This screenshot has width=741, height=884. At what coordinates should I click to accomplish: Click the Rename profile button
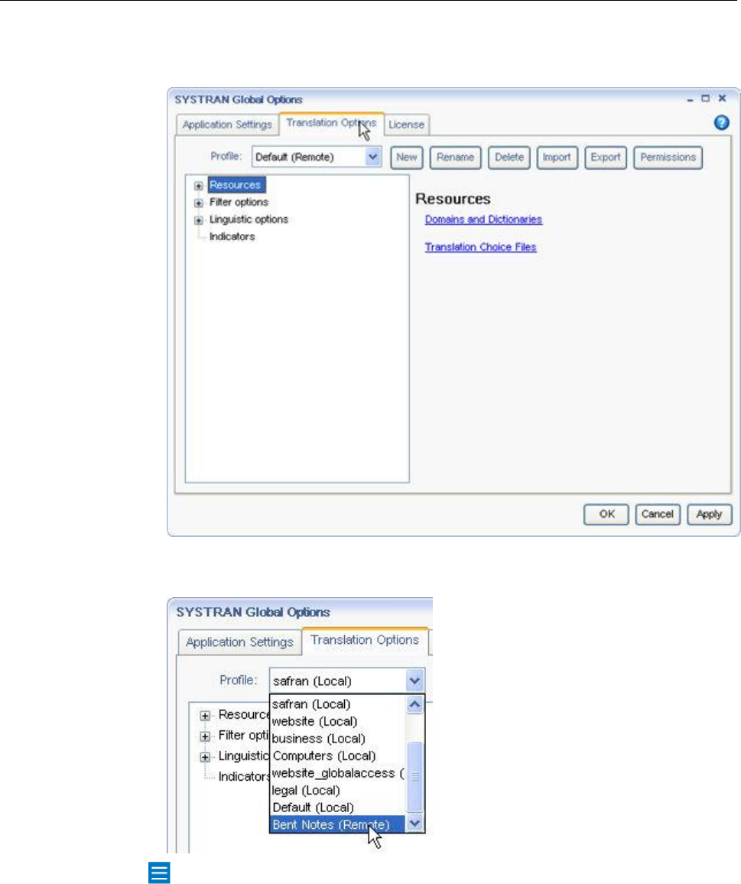(455, 158)
